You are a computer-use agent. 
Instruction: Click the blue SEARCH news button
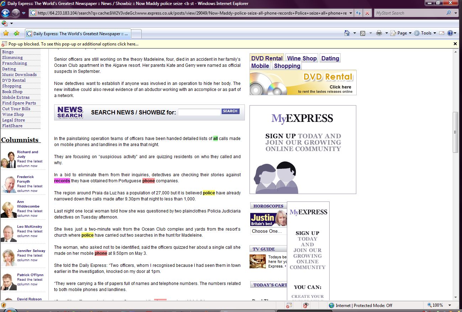pyautogui.click(x=230, y=111)
